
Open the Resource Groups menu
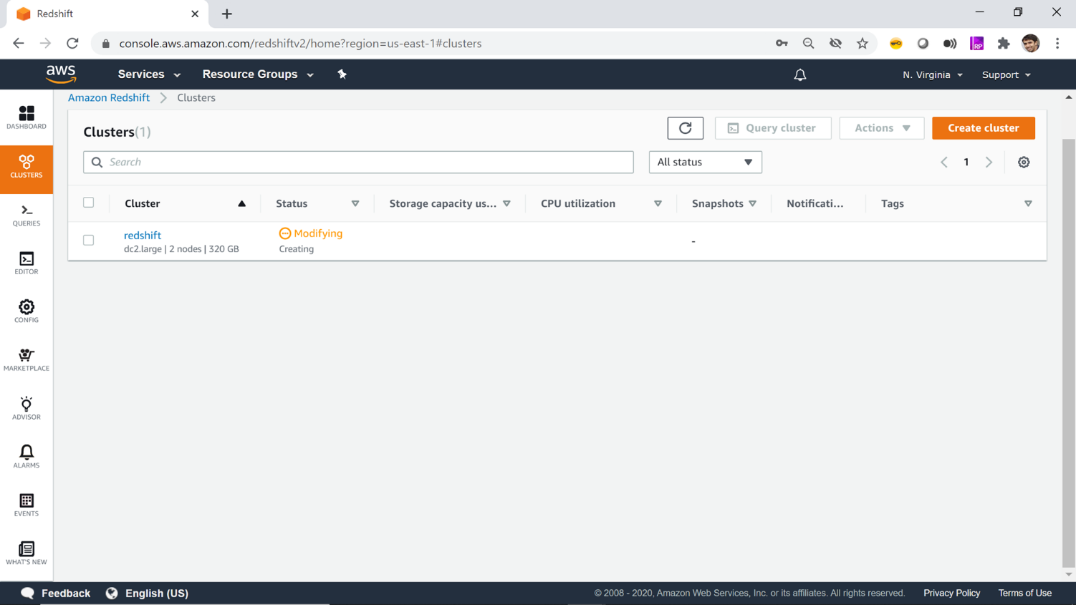[x=258, y=74]
